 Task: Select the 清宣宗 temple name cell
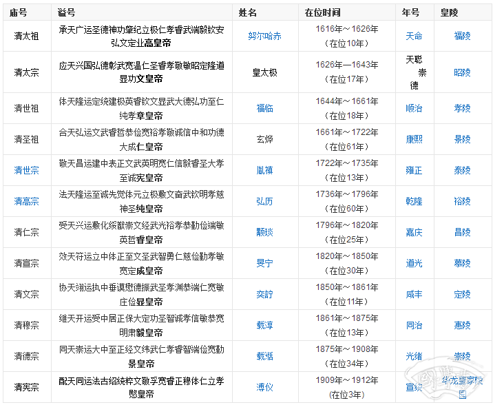pyautogui.click(x=26, y=263)
